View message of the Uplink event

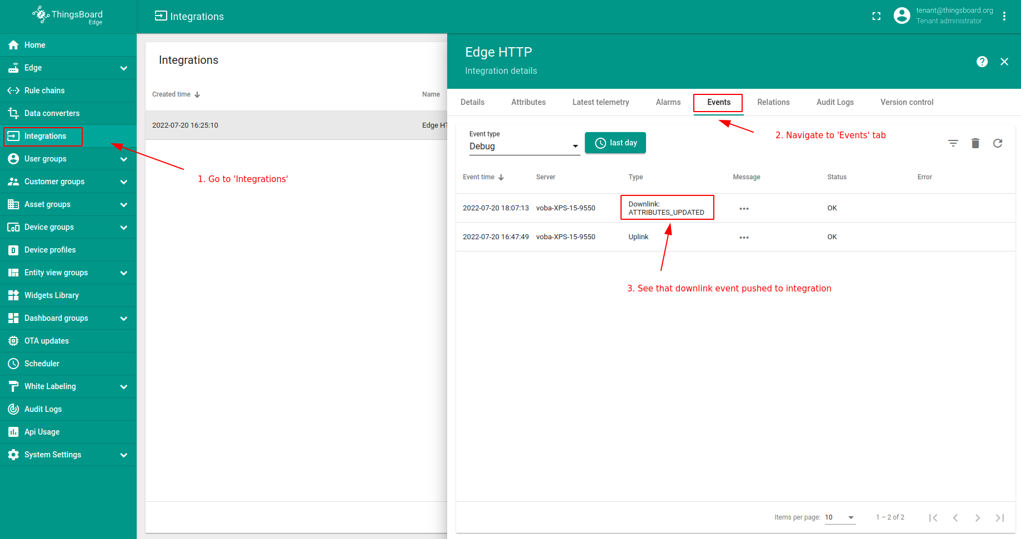point(744,238)
